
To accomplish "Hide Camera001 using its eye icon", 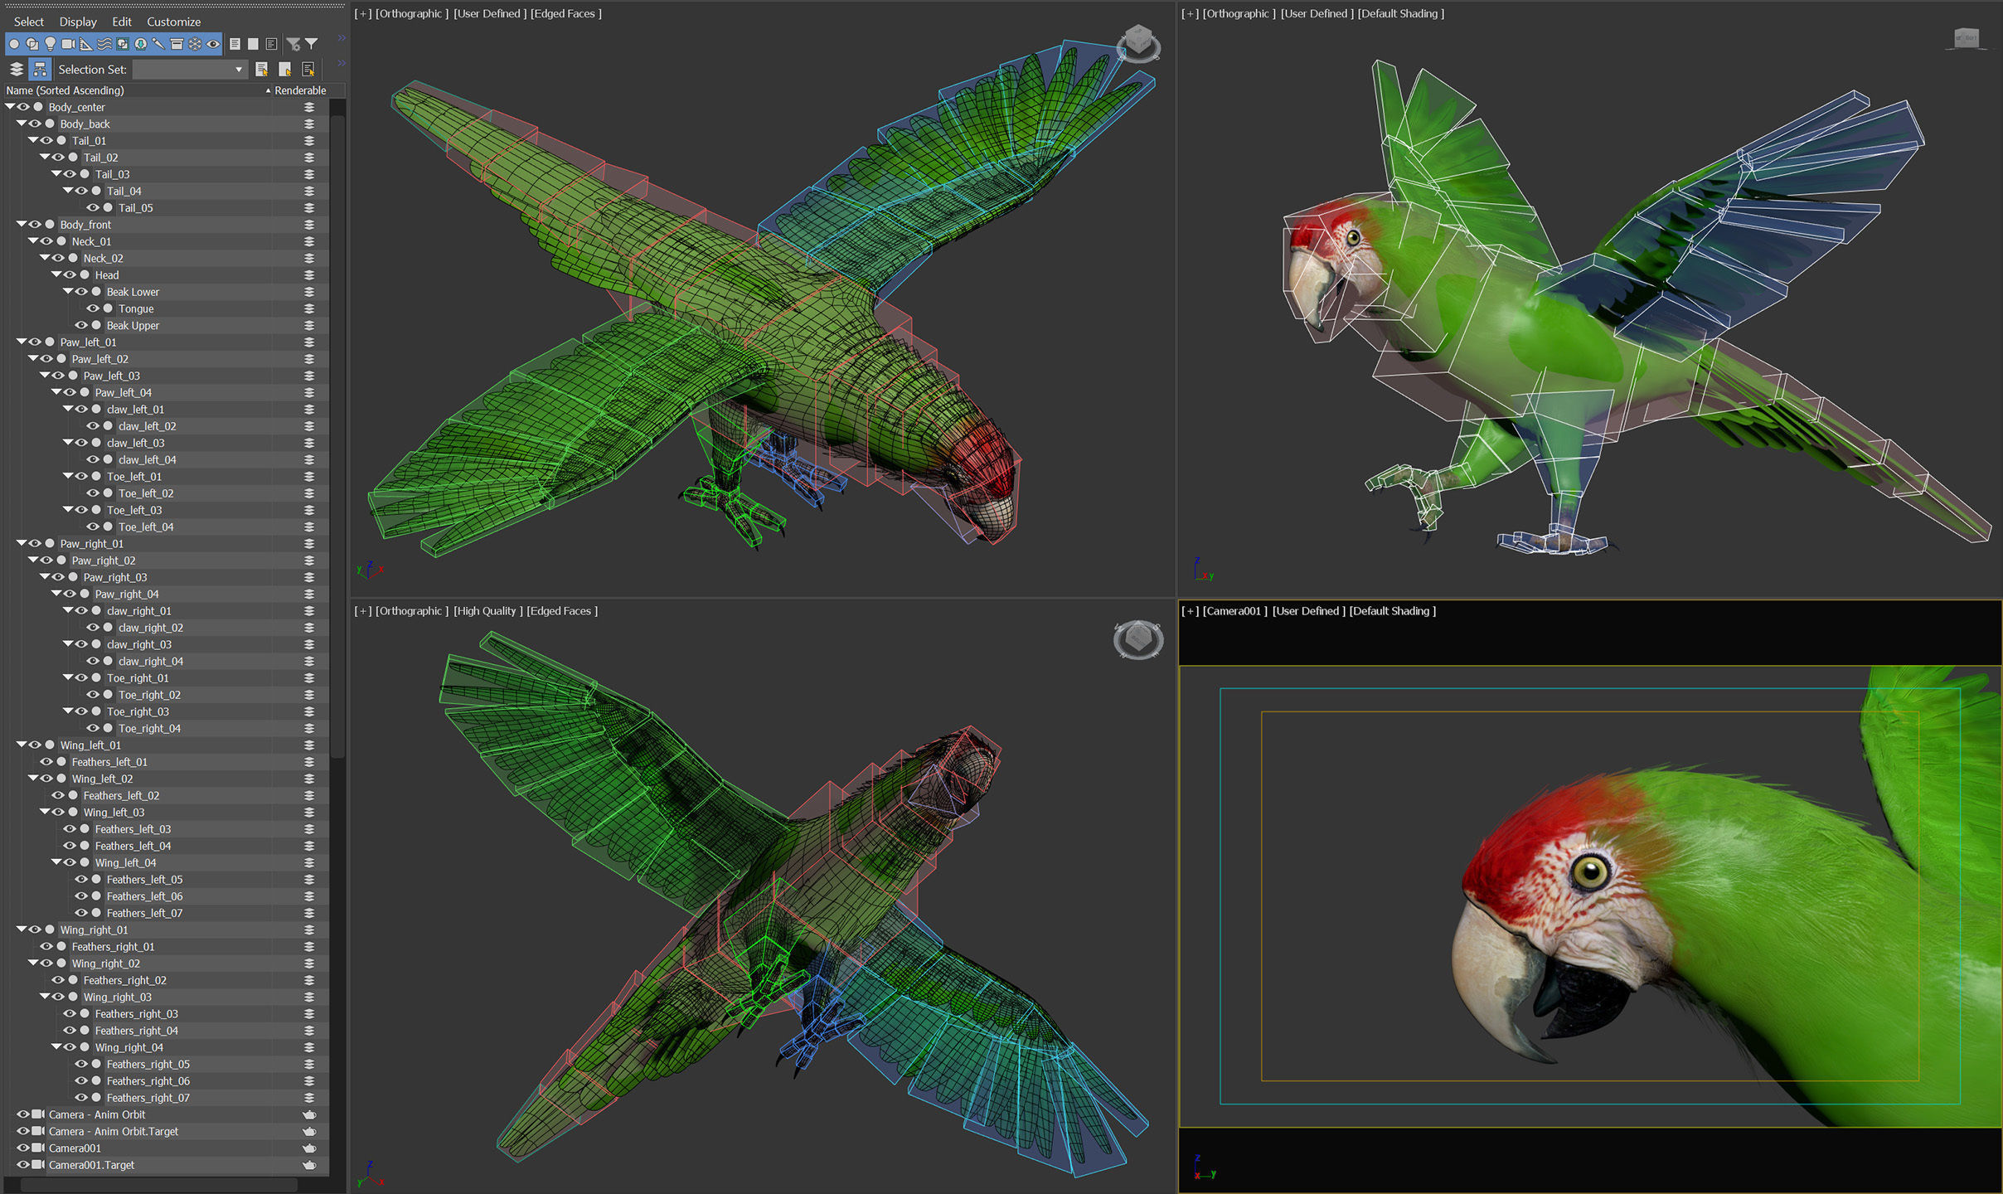I will (24, 1148).
